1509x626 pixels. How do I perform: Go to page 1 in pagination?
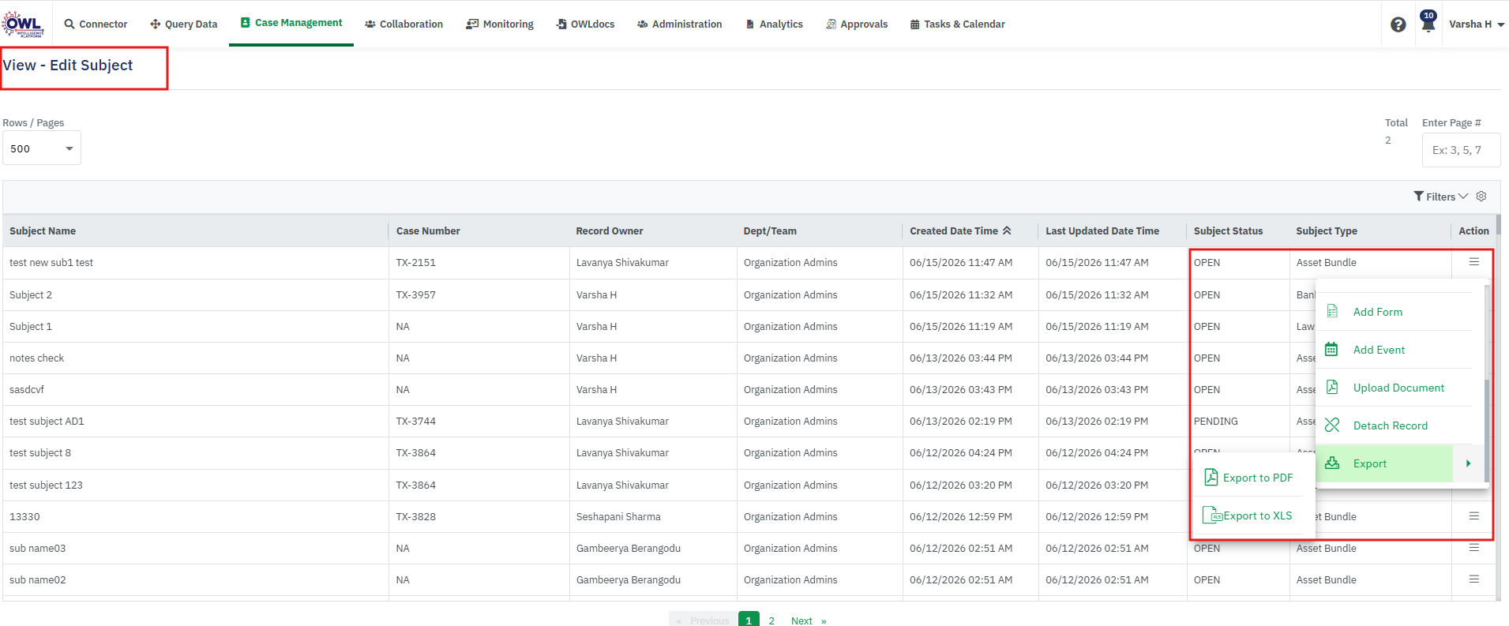749,620
